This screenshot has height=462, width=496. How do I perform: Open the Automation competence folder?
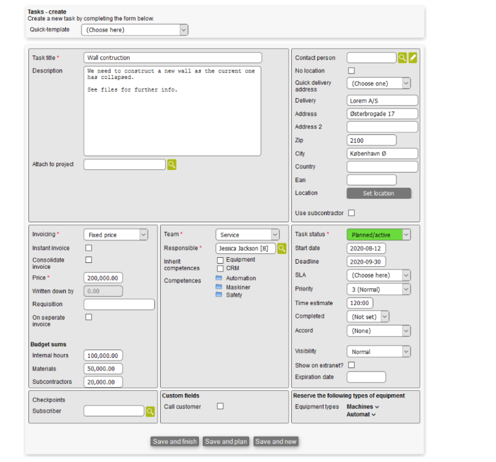tap(219, 278)
